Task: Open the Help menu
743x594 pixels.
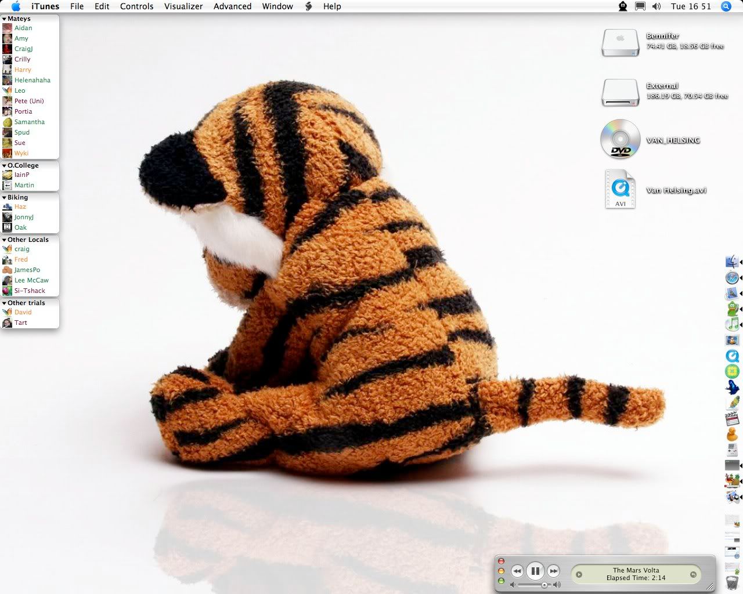Action: (332, 6)
